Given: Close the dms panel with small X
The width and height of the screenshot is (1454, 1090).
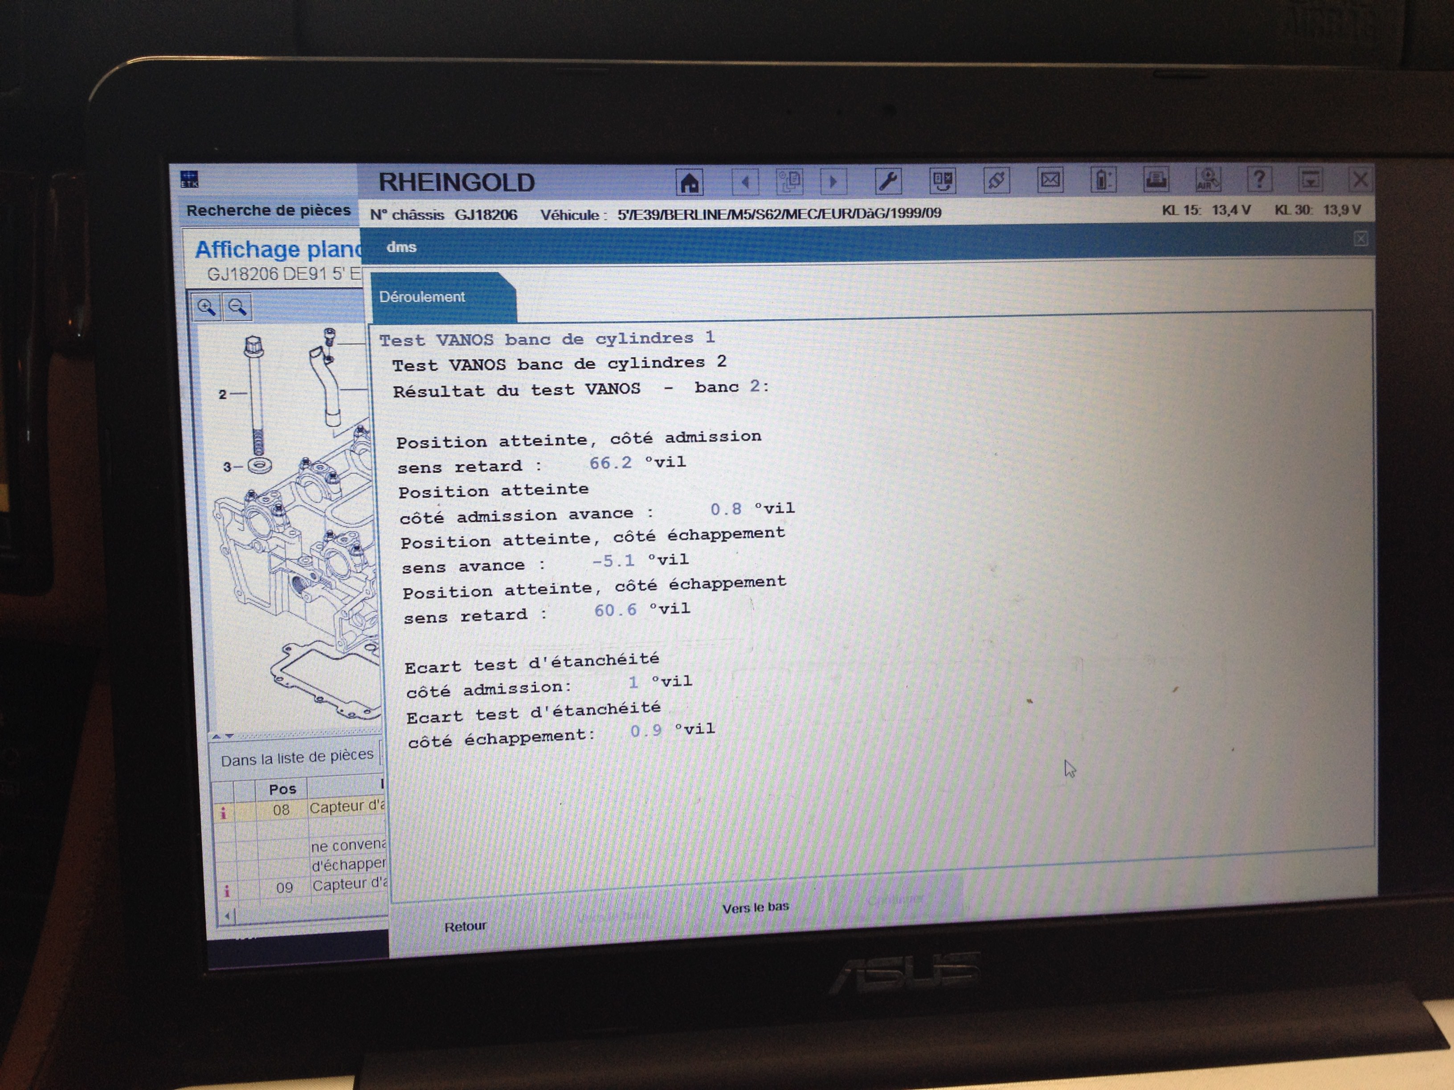Looking at the screenshot, I should tap(1360, 239).
